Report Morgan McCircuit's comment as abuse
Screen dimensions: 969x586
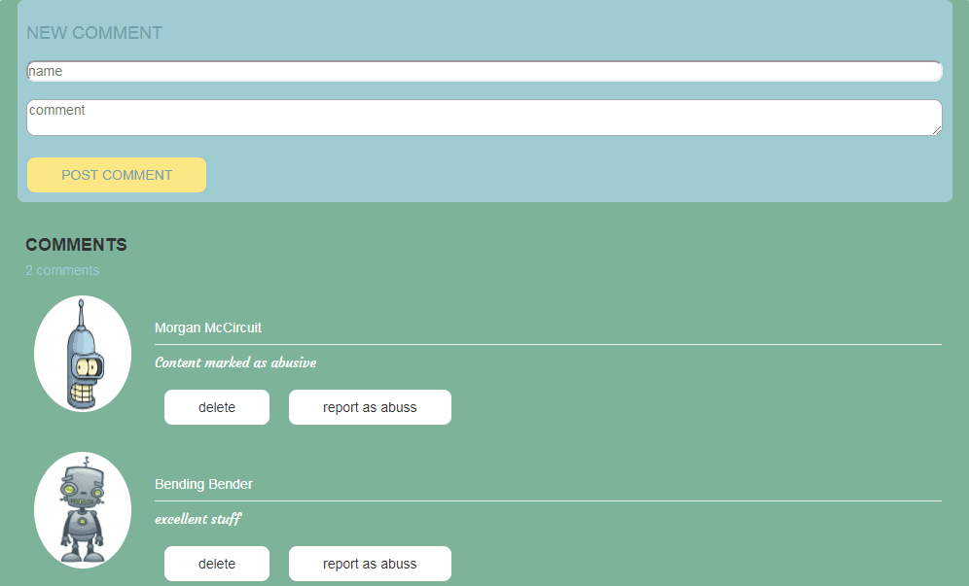(370, 407)
